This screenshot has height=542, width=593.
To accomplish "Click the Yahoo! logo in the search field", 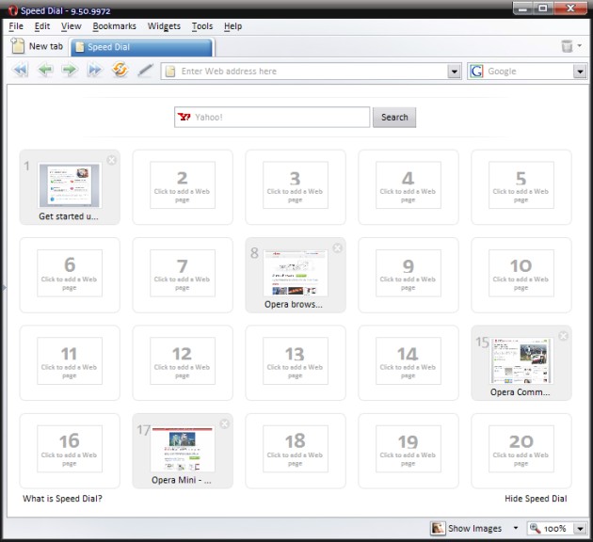I will 184,118.
